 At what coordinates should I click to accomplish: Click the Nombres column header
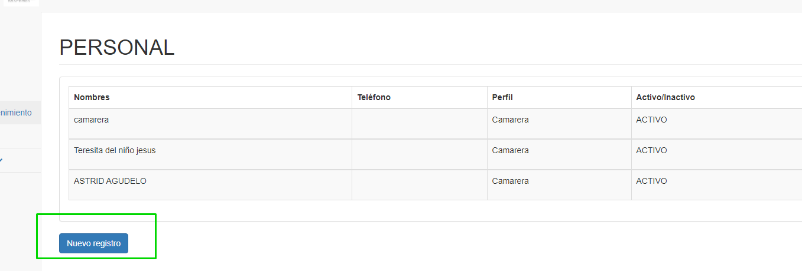[x=92, y=97]
